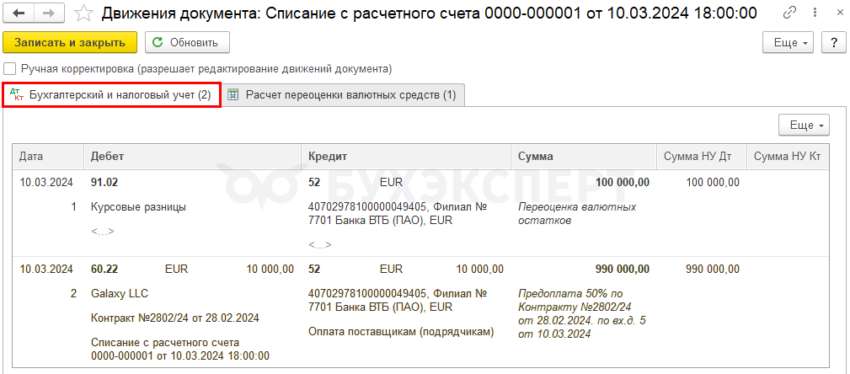Select the debit account 91.02 cell
This screenshot has width=850, height=374.
104,183
